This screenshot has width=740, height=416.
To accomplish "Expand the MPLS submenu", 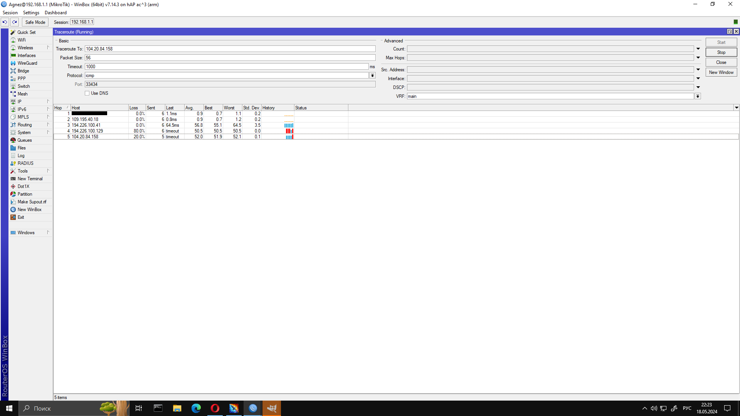I will coord(48,117).
